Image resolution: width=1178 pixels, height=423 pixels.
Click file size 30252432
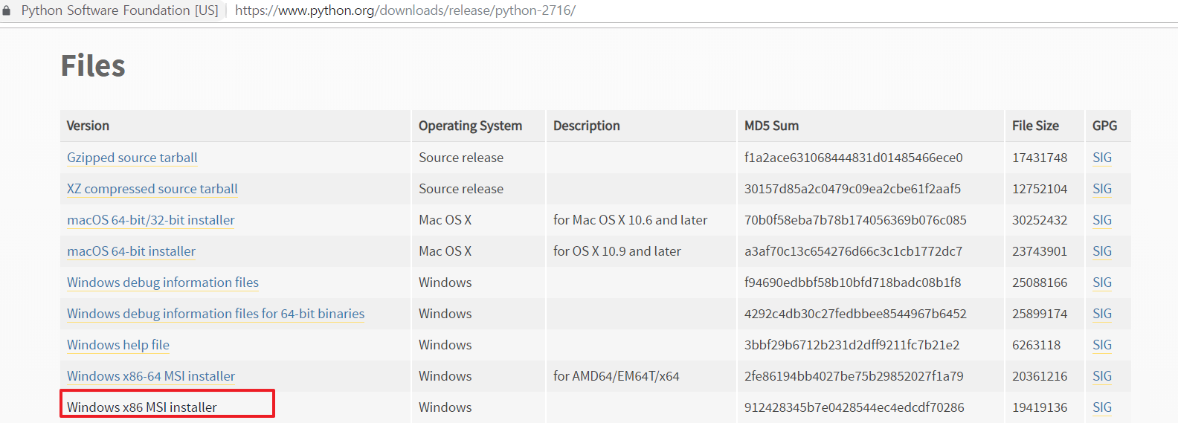tap(1040, 220)
